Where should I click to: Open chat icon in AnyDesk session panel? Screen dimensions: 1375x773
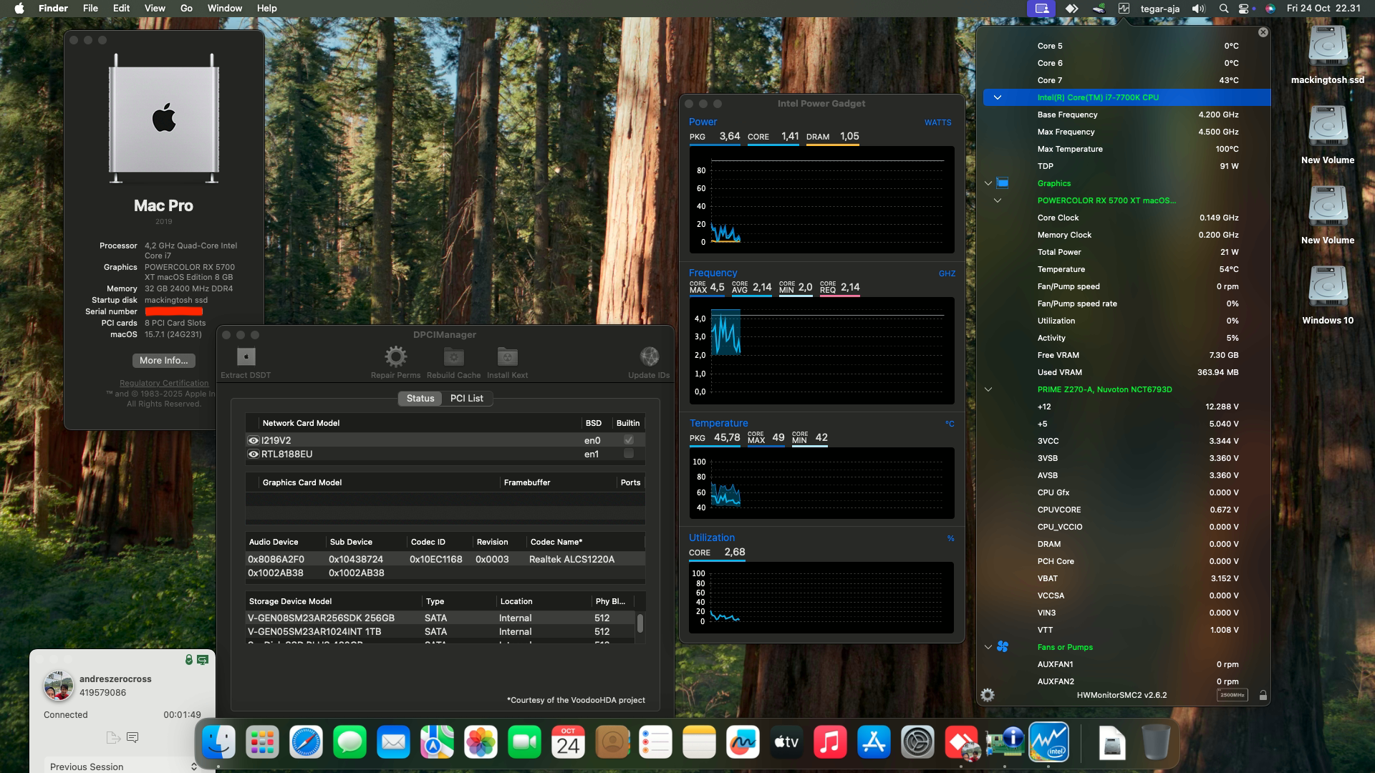132,737
